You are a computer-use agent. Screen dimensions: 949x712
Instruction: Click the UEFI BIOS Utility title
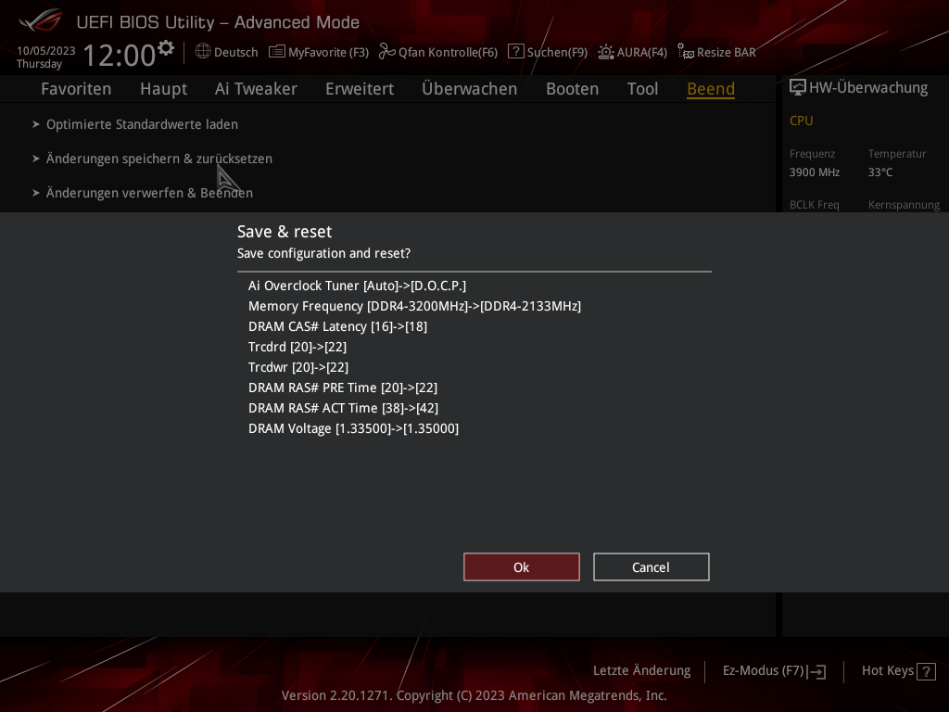tap(218, 22)
